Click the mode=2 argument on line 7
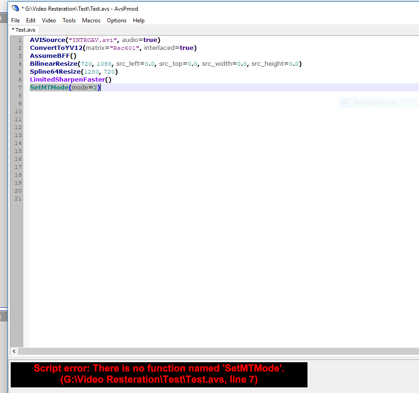Image resolution: width=419 pixels, height=393 pixels. (x=84, y=88)
